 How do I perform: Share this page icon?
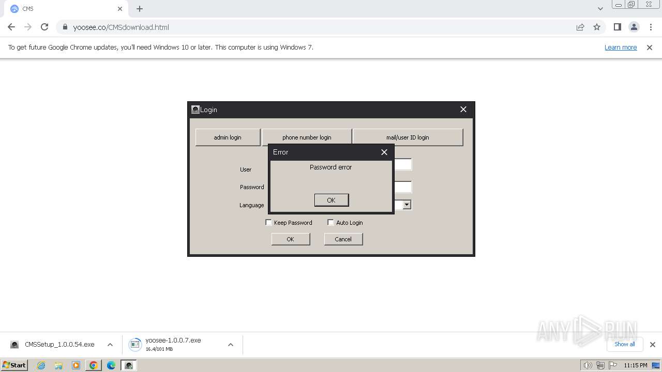(580, 27)
